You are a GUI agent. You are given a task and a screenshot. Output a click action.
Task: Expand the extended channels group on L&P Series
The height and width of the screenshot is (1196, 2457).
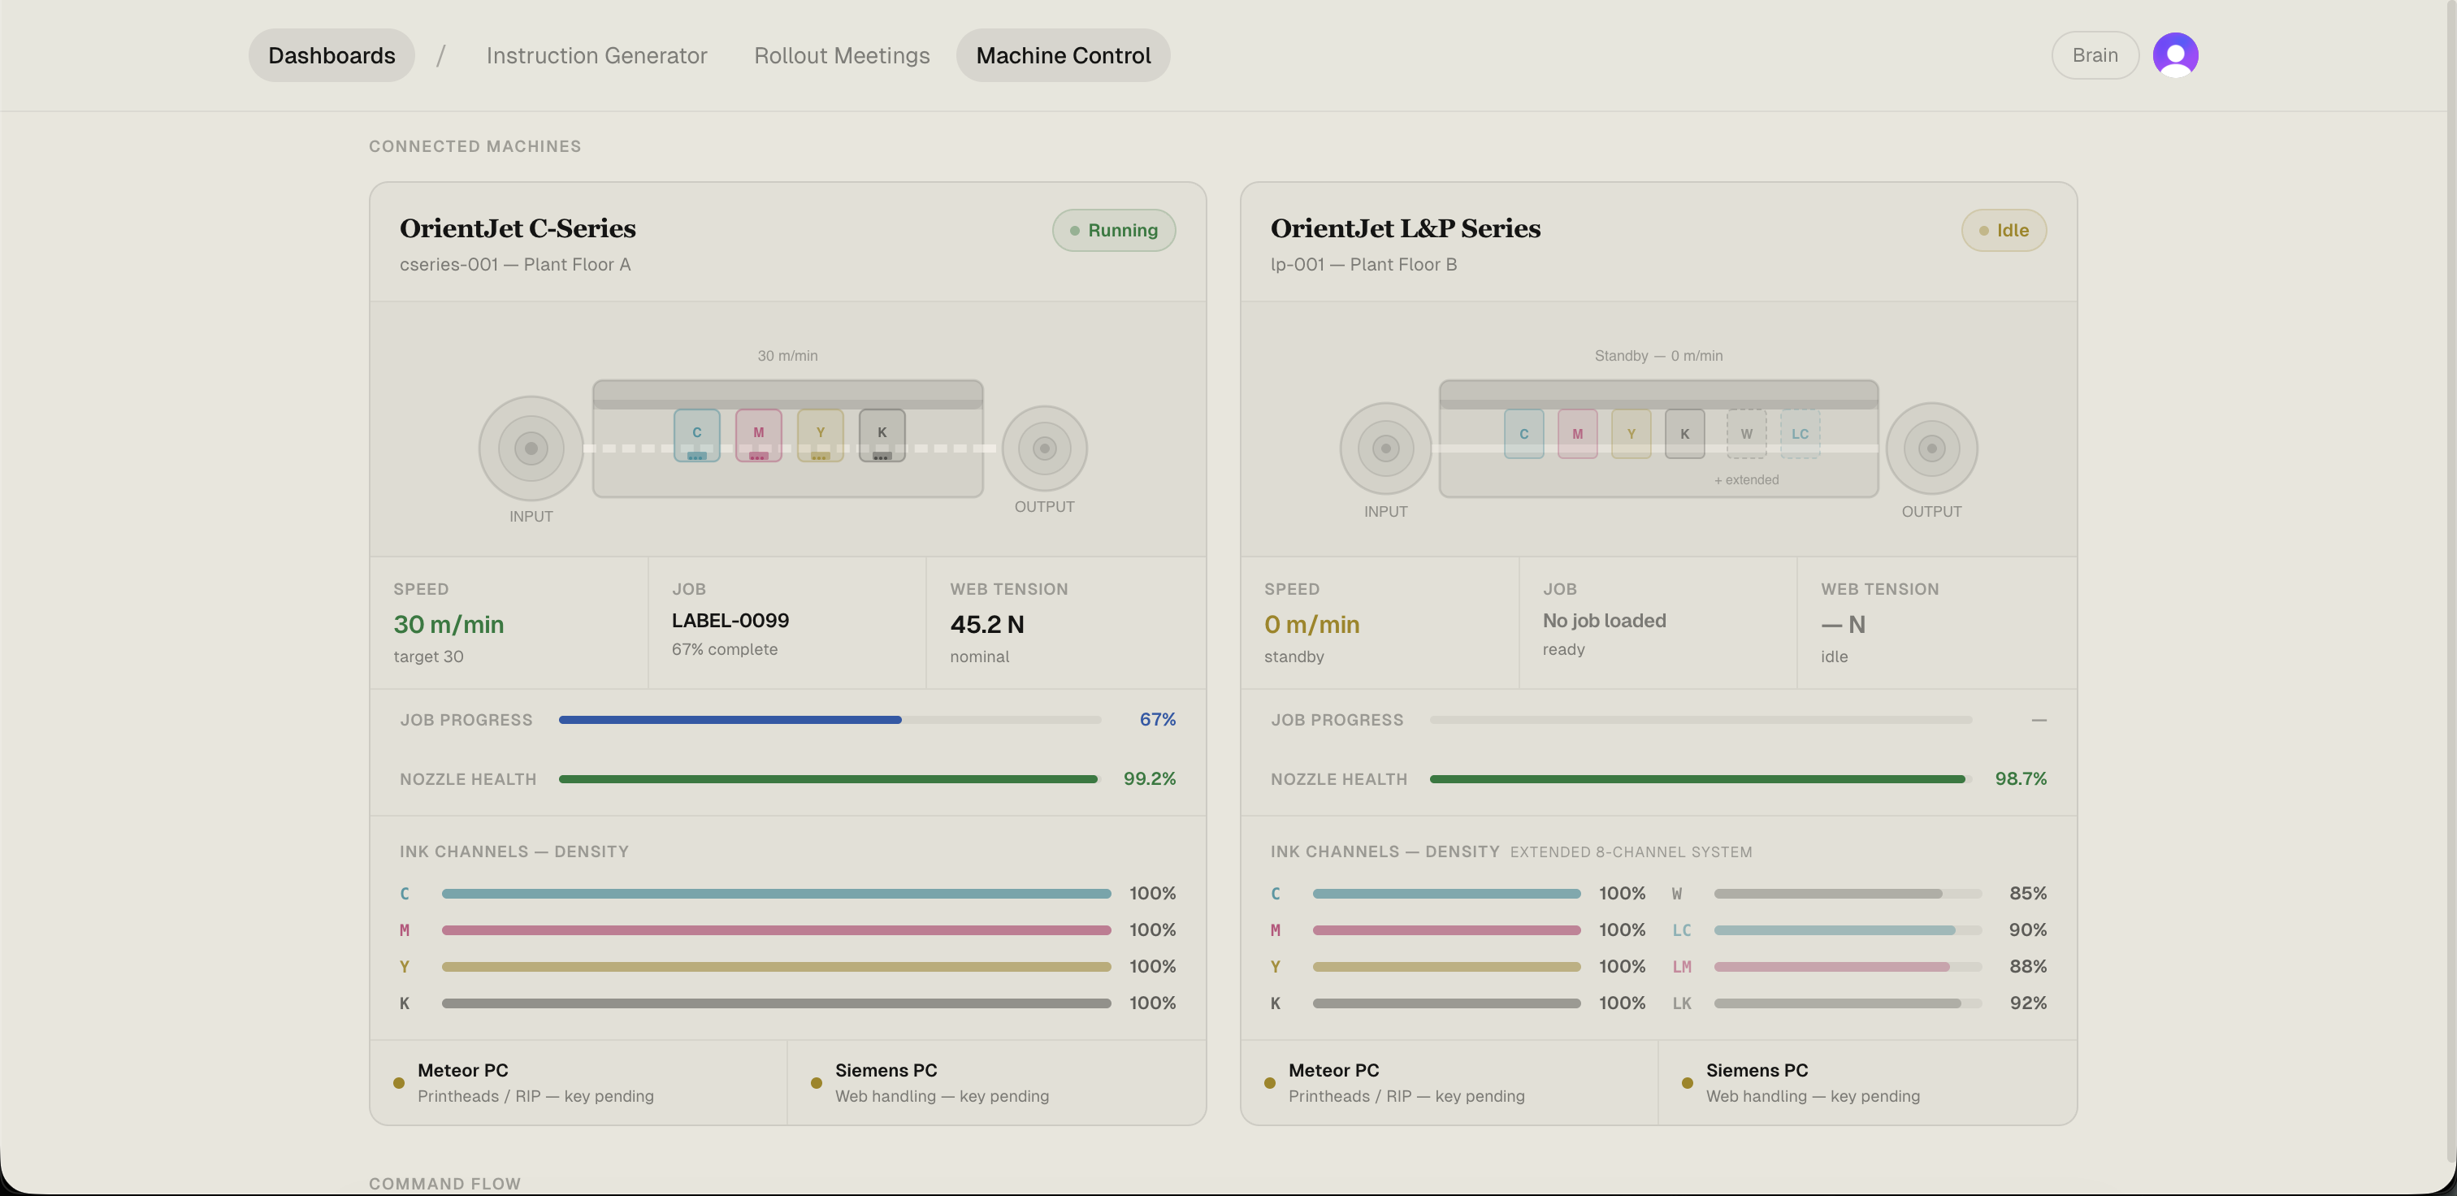click(x=1746, y=479)
